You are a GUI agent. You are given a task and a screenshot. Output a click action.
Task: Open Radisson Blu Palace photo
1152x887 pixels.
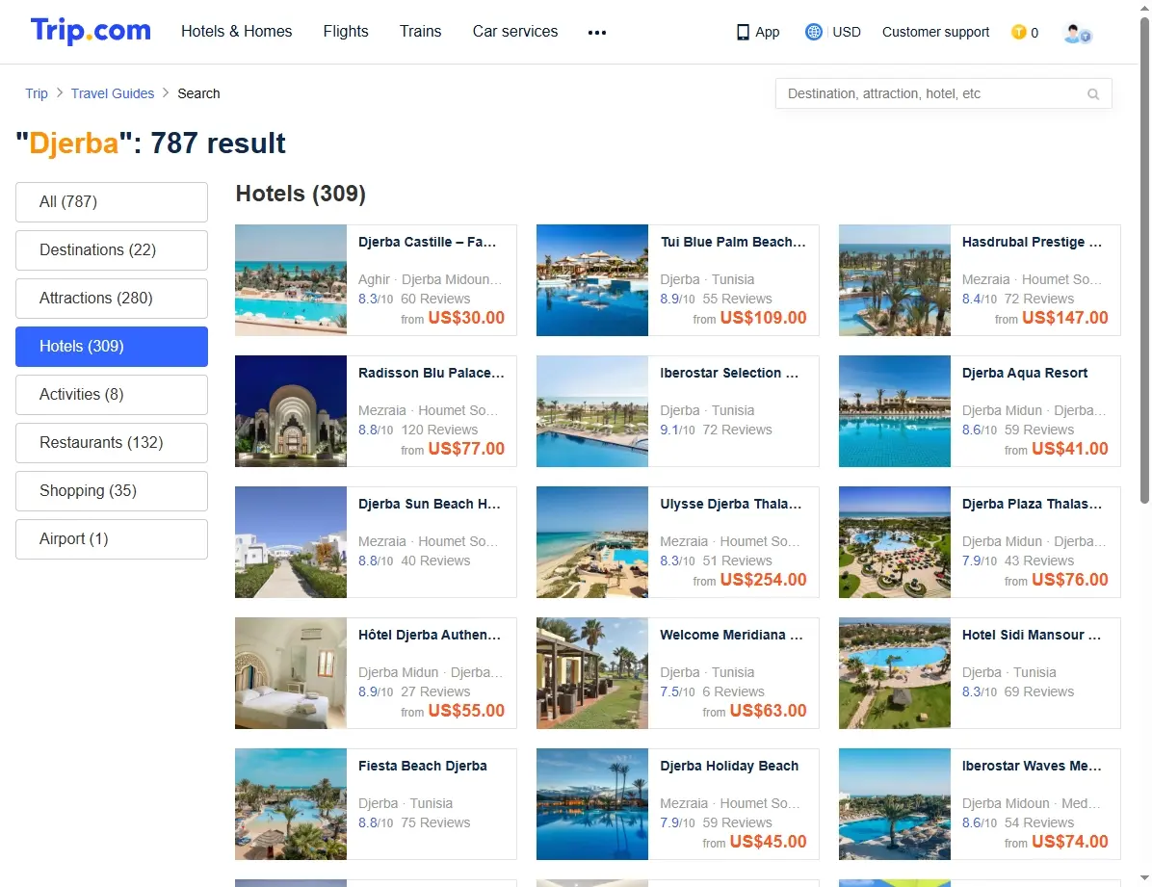[291, 411]
